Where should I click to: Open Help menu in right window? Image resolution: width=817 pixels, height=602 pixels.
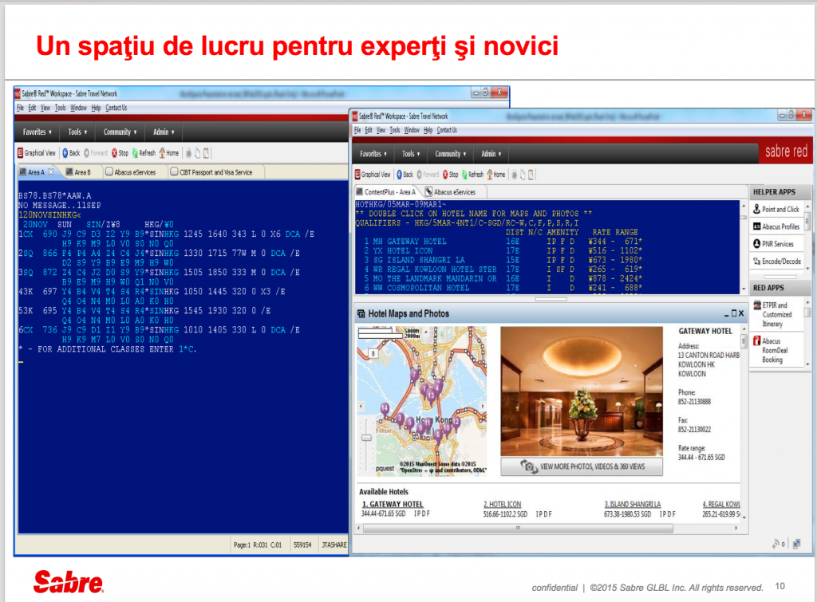click(x=428, y=130)
